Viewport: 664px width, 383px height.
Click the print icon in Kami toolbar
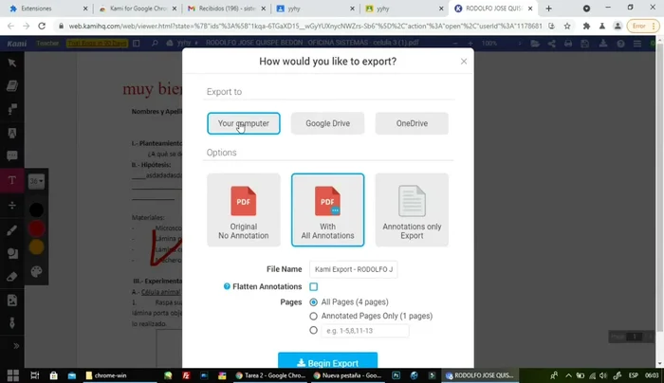click(568, 44)
